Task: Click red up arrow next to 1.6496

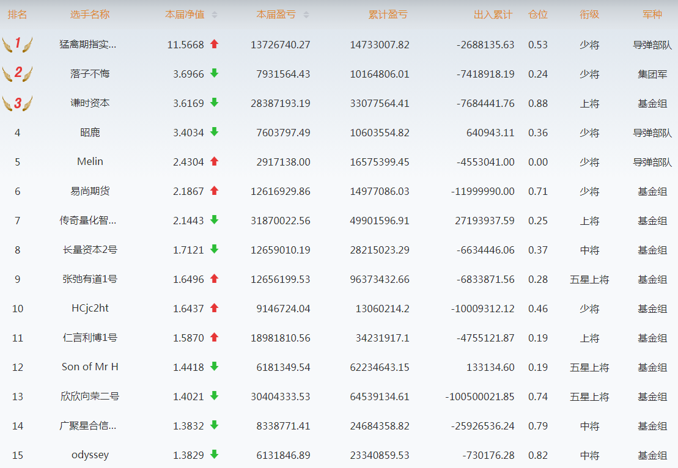Action: click(x=214, y=278)
